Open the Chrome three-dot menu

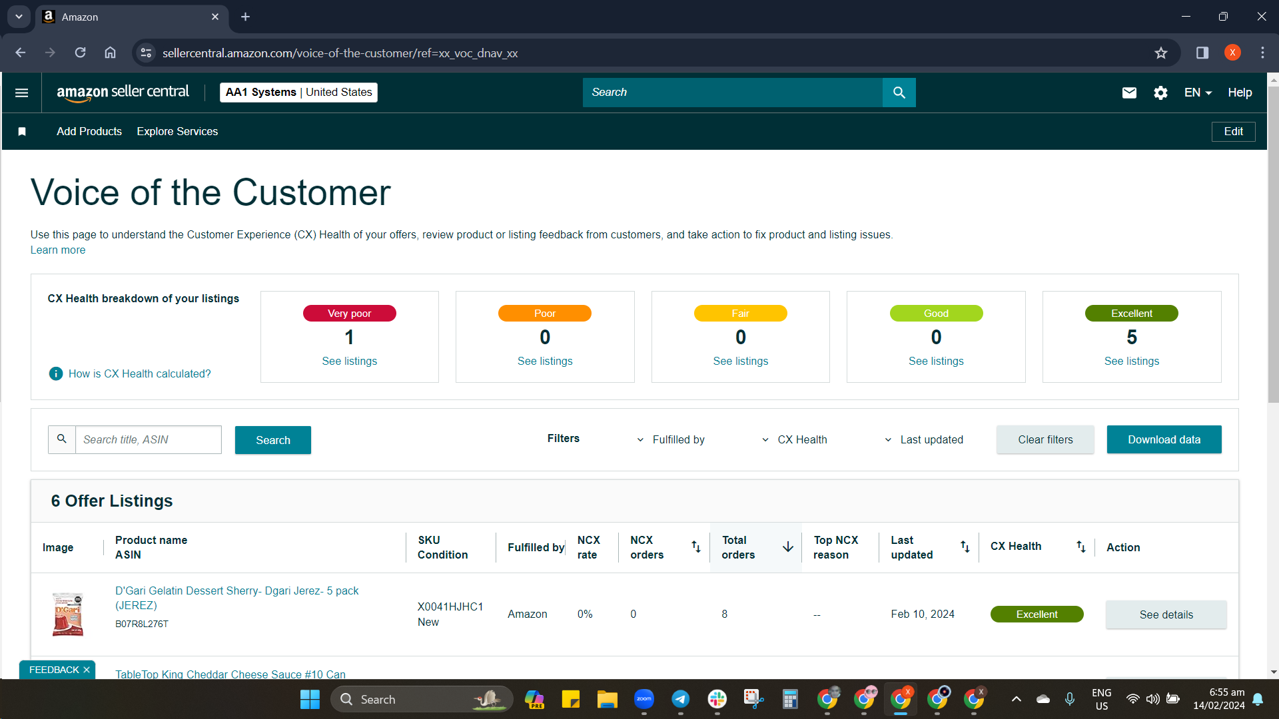1262,53
